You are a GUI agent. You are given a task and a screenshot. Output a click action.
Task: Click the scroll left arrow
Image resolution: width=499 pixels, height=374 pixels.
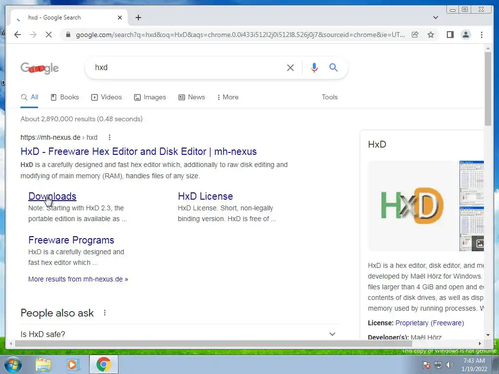point(11,343)
